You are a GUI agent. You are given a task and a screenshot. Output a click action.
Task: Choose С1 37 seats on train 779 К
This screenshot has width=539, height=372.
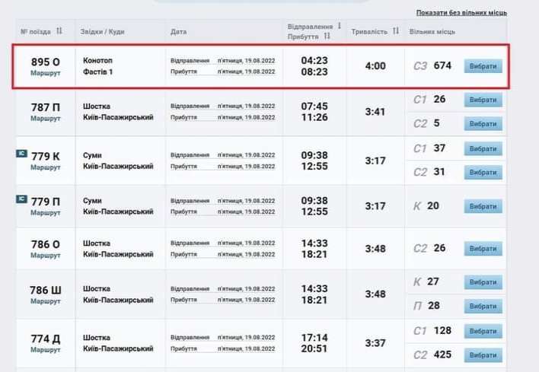[x=483, y=149]
